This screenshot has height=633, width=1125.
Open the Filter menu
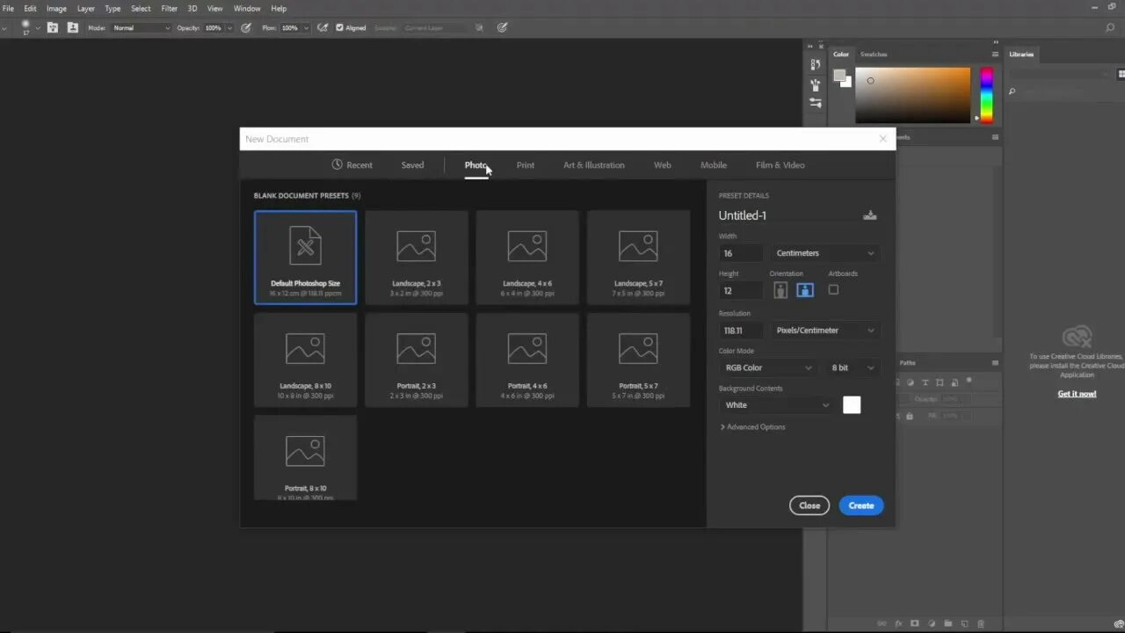(x=170, y=8)
